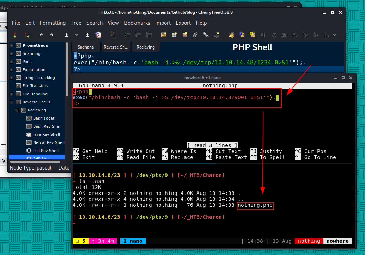This screenshot has height=255, width=365.
Task: Remove formatting with the broom icon
Action: [231, 35]
